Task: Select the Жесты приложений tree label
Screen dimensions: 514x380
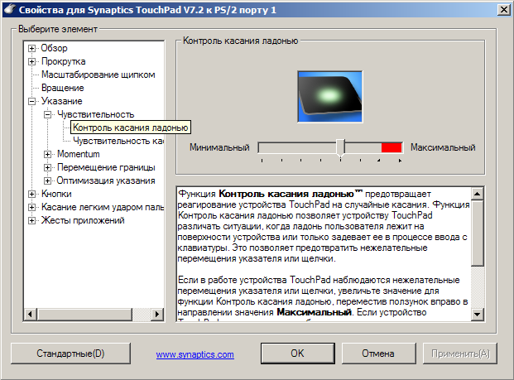Action: pyautogui.click(x=83, y=220)
